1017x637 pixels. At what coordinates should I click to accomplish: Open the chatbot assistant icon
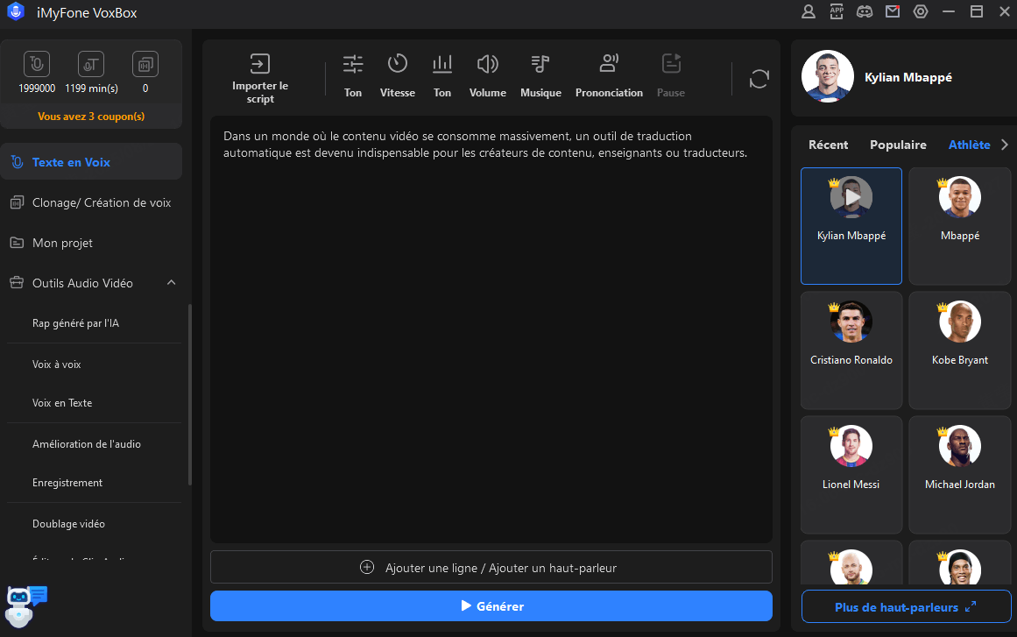point(25,605)
